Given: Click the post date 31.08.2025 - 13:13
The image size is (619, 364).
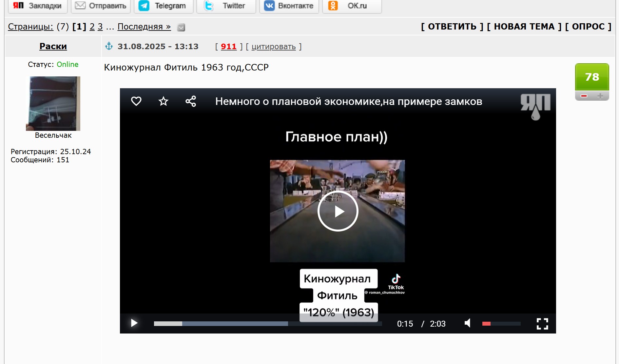Looking at the screenshot, I should [x=158, y=47].
